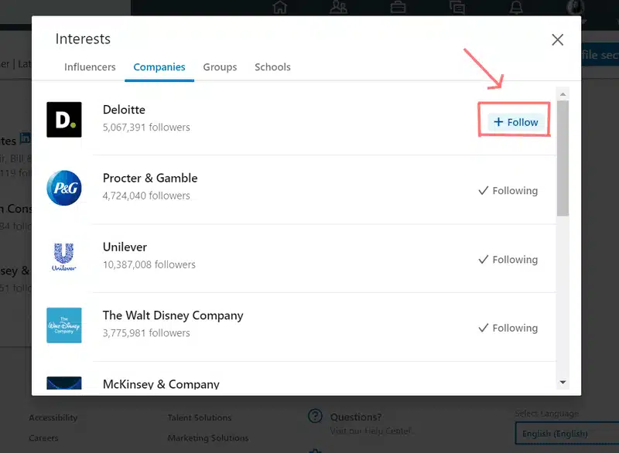
Task: Open the Accessibility footer link
Action: click(53, 417)
